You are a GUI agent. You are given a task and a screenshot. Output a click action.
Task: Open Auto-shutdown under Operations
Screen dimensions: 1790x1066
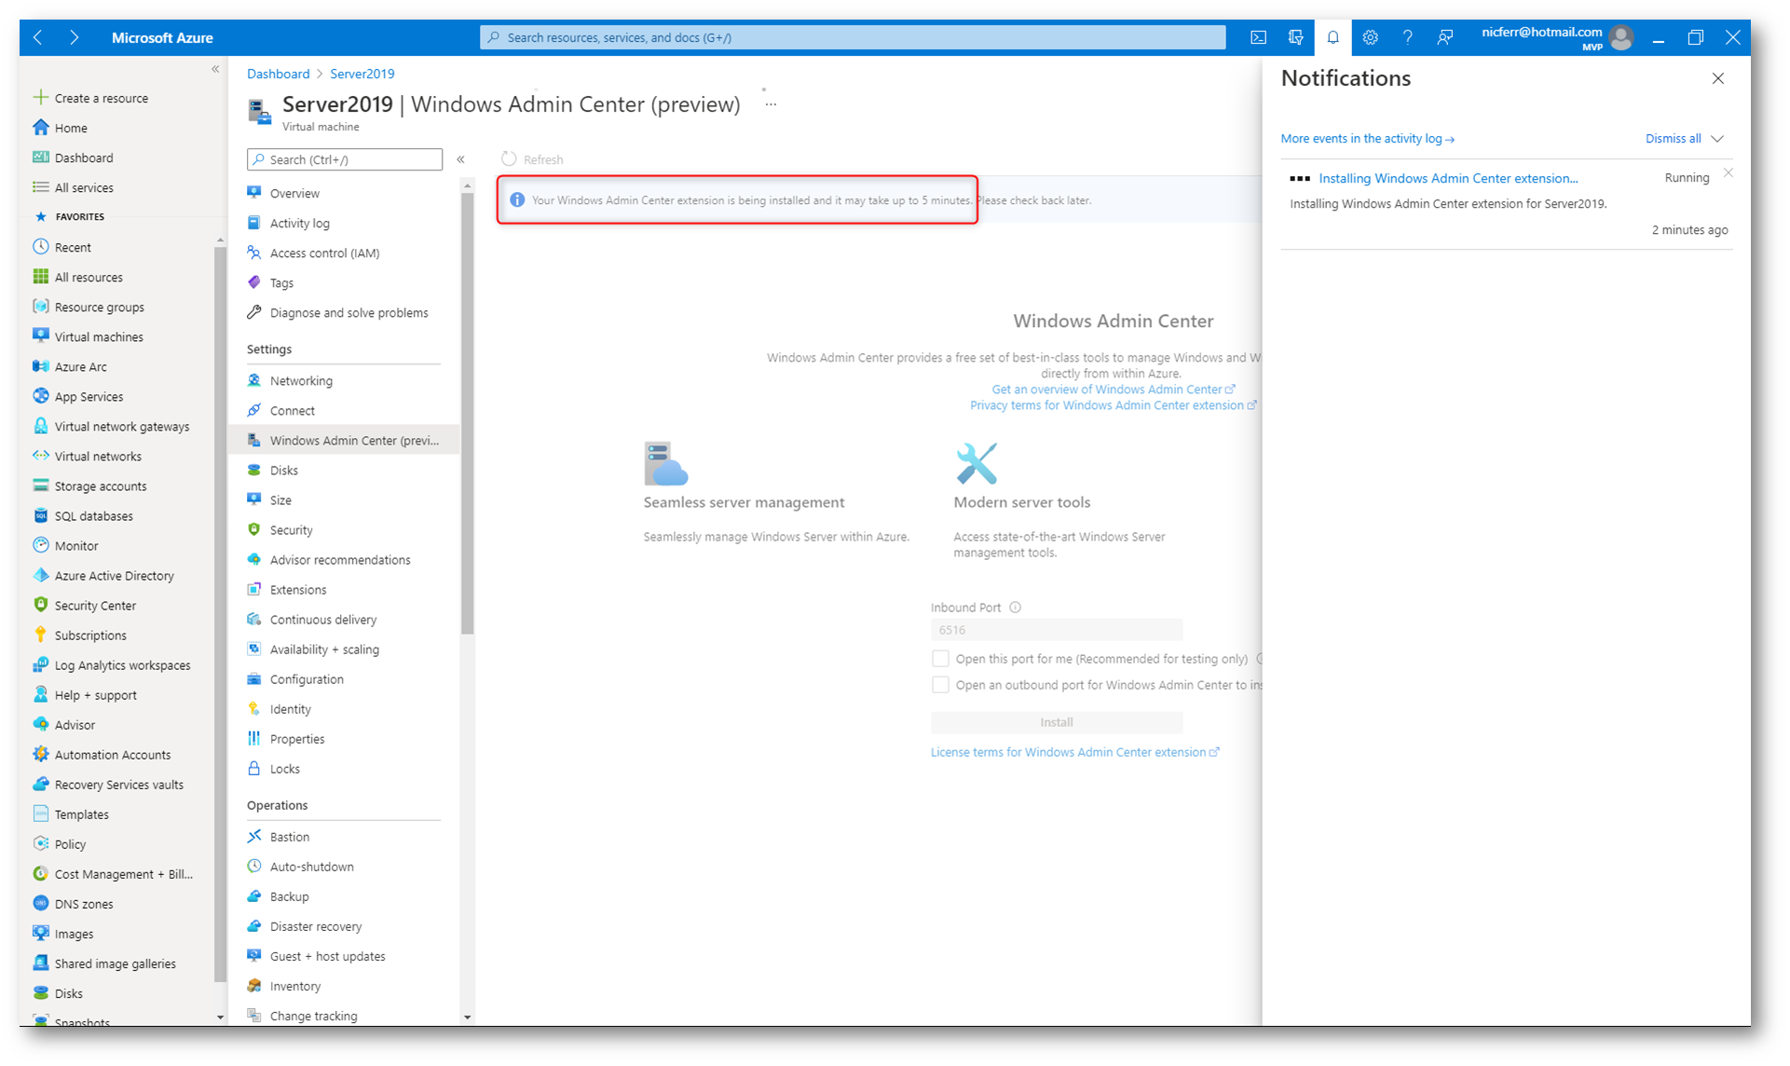[311, 867]
